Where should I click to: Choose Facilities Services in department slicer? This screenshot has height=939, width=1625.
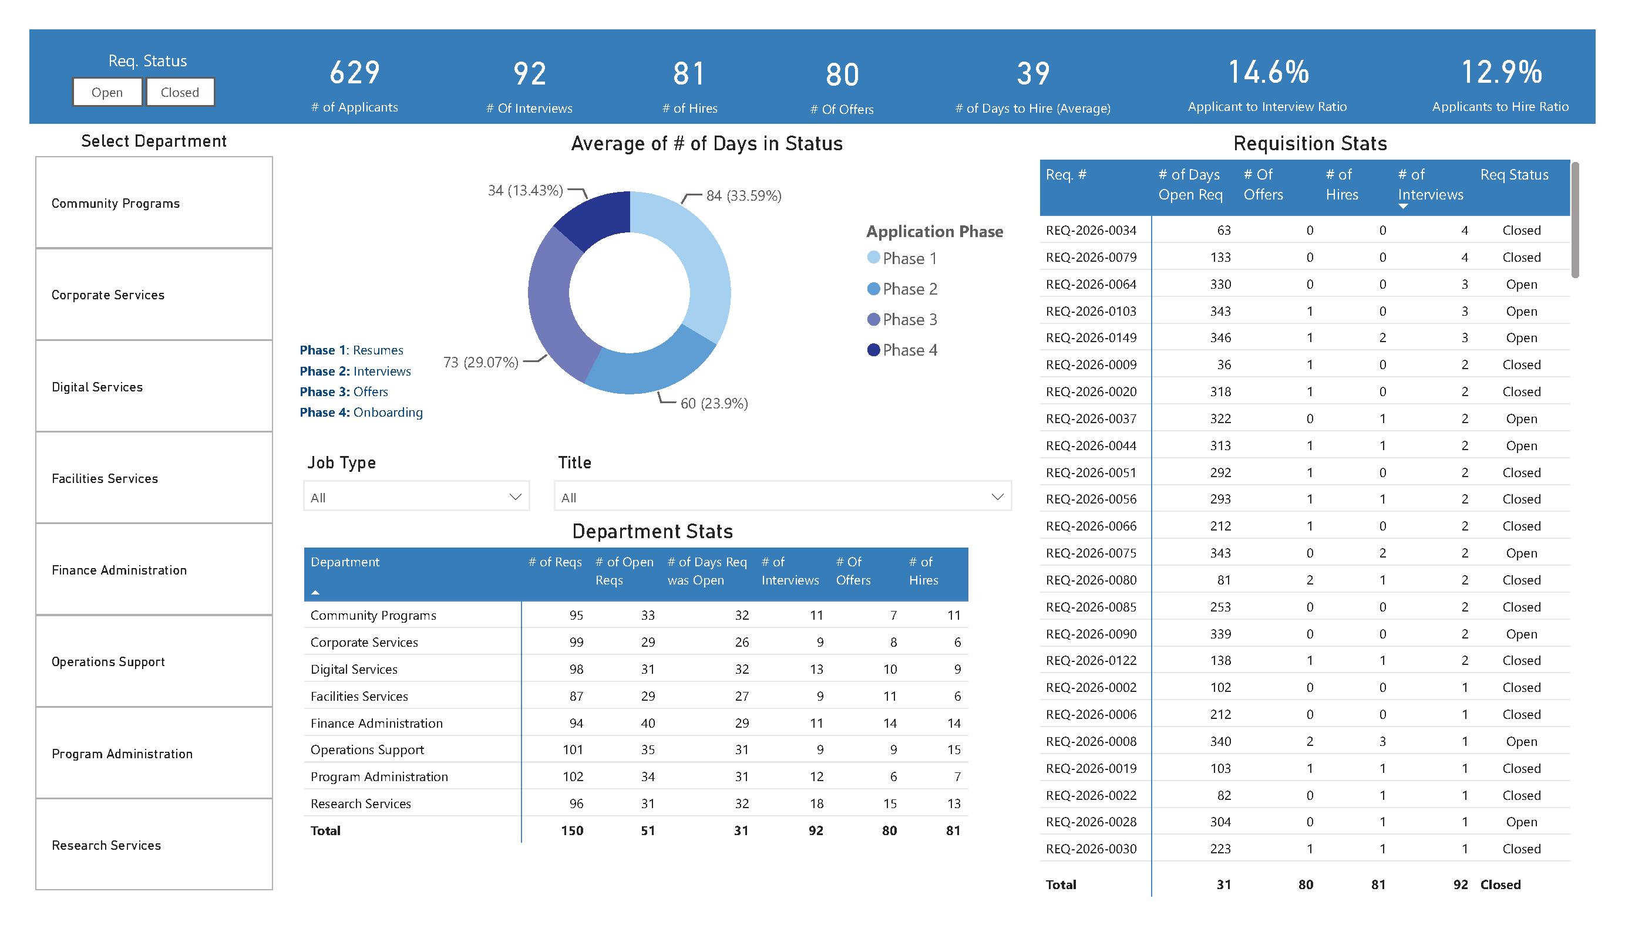coord(154,478)
